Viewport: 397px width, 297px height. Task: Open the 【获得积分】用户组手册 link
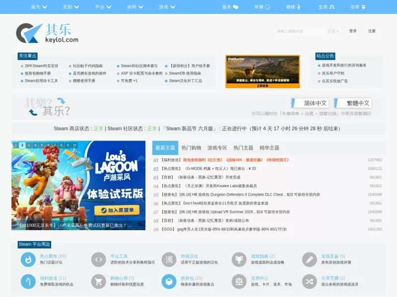point(190,66)
